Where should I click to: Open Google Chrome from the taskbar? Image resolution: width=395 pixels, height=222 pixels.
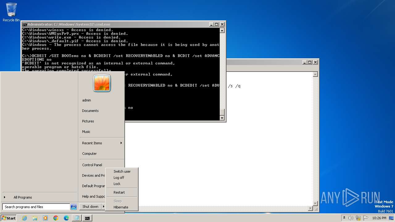(56, 218)
